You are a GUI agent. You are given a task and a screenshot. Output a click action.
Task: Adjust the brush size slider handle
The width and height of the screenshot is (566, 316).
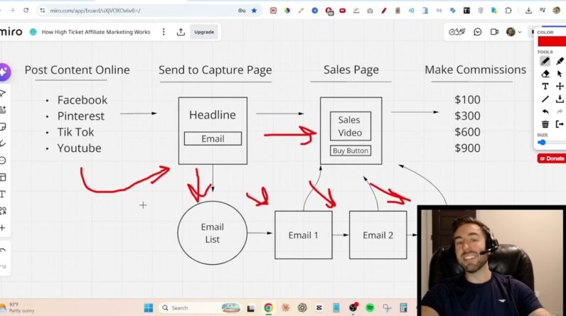pyautogui.click(x=542, y=142)
